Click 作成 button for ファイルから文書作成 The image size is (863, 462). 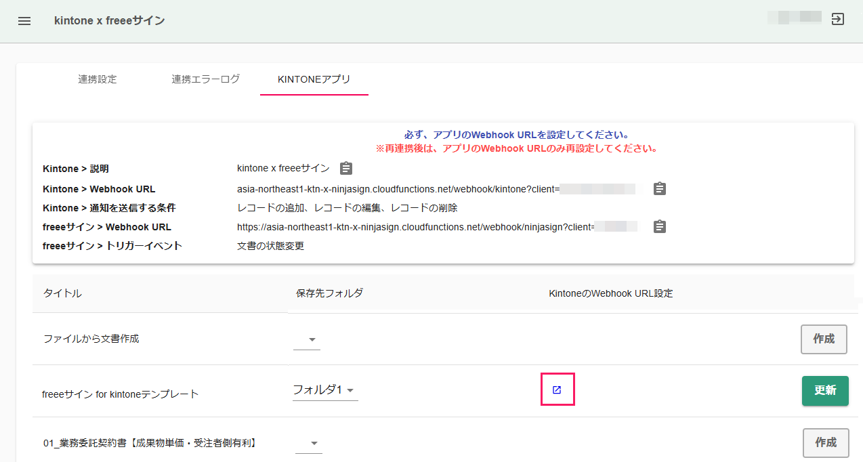(824, 339)
